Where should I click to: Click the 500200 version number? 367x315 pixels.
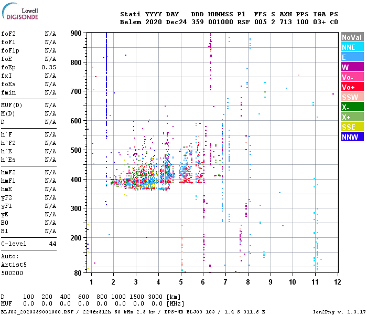[12, 273]
